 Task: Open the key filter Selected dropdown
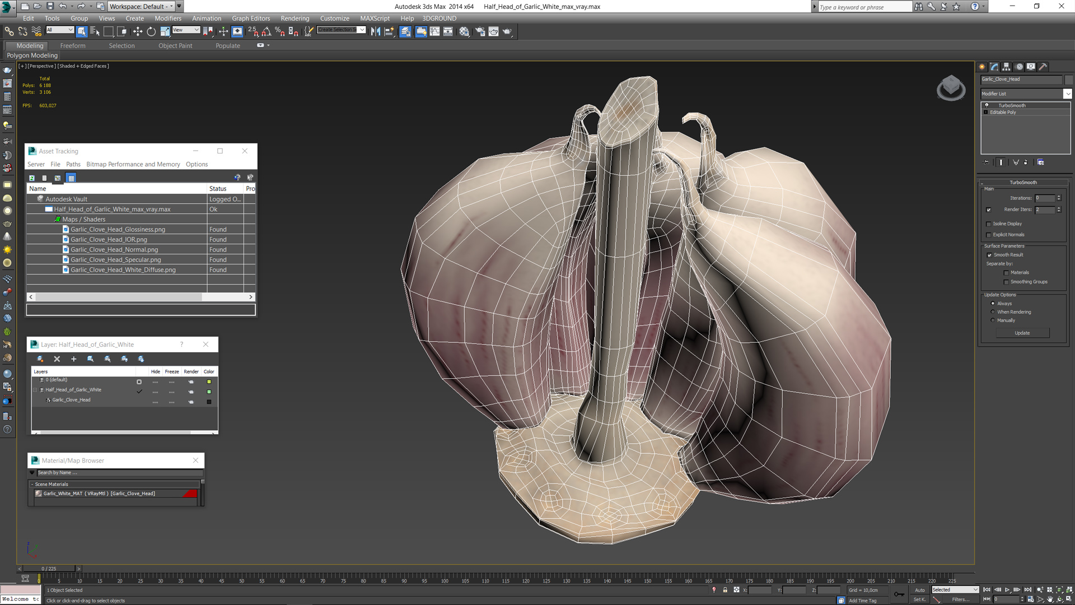pos(955,590)
